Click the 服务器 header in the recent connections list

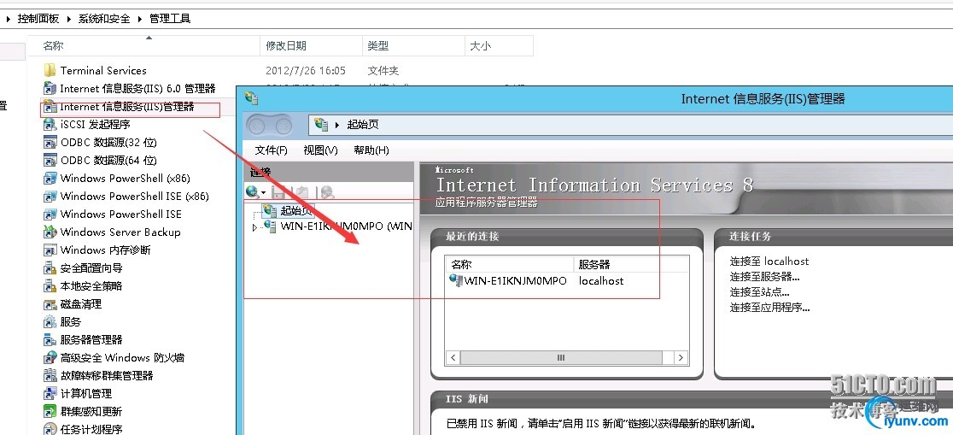(631, 265)
